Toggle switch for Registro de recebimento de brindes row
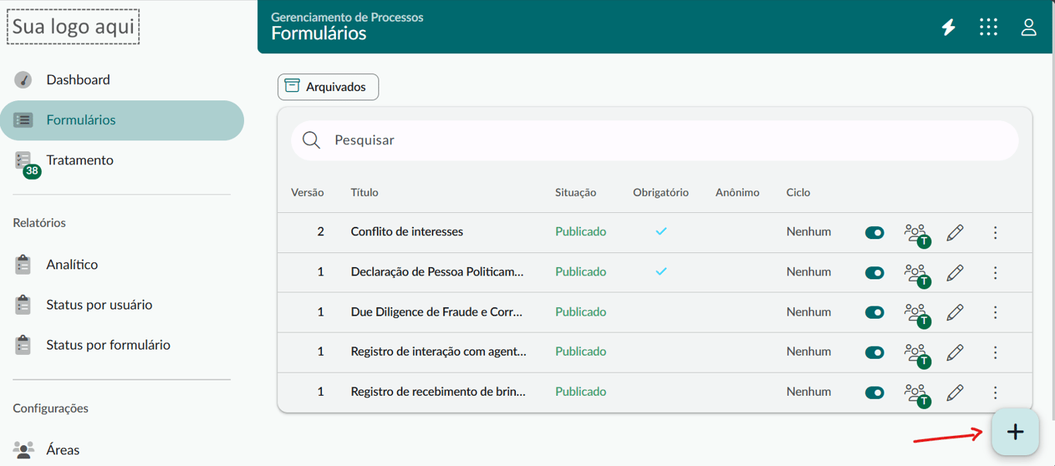The image size is (1055, 466). coord(874,393)
